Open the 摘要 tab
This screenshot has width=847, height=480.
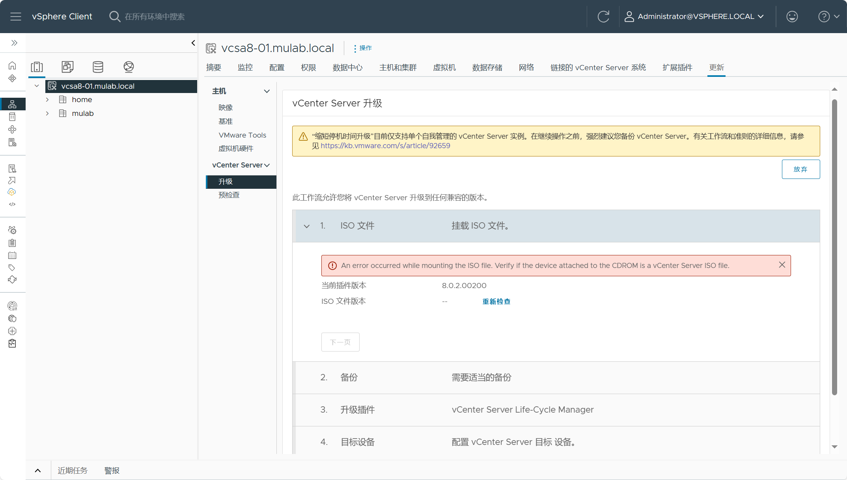pos(214,67)
